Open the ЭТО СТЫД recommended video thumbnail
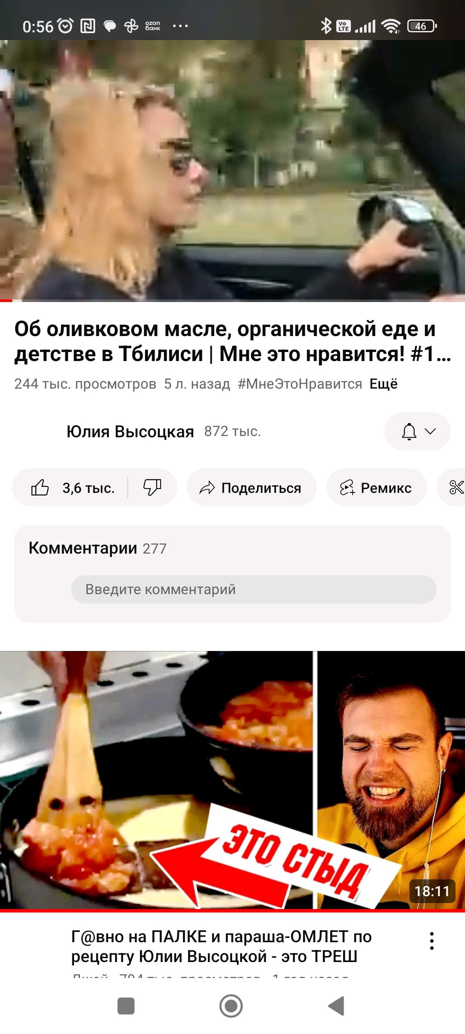Viewport: 465px width, 1034px height. click(232, 781)
